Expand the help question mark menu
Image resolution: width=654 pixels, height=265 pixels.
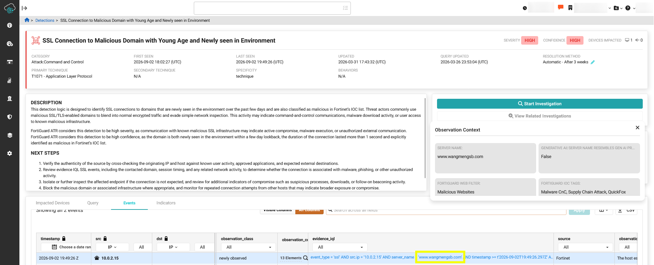coord(630,8)
